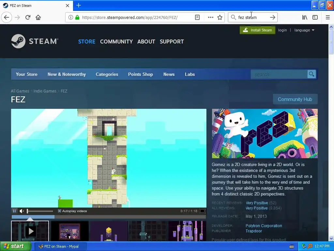
Task: Select the fourth dark screenshot thumbnail
Action: click(148, 231)
